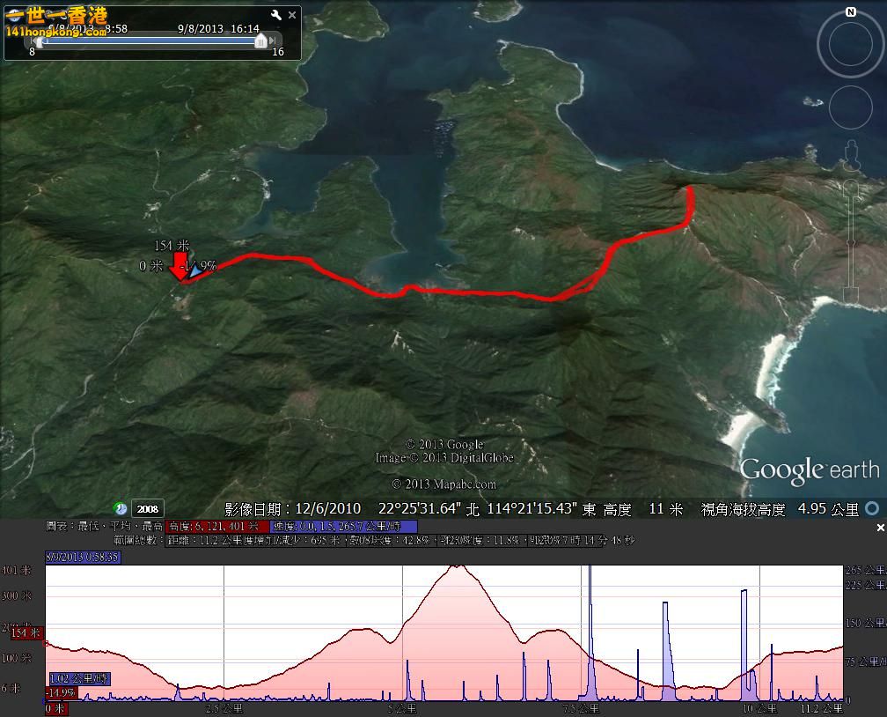Click the Google Earth logo

(x=810, y=470)
